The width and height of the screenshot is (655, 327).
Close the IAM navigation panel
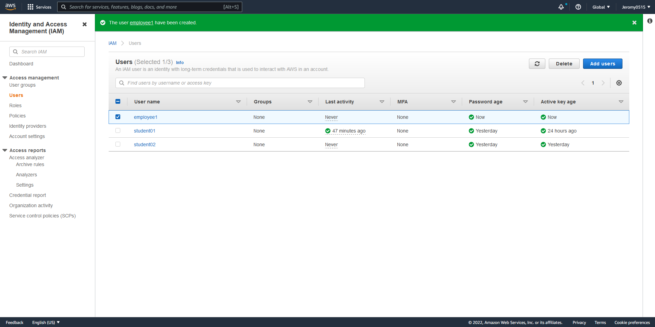pos(85,24)
